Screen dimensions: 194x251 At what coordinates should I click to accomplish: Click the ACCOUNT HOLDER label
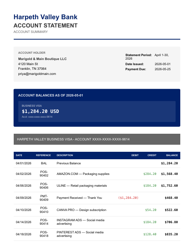[x=32, y=53]
